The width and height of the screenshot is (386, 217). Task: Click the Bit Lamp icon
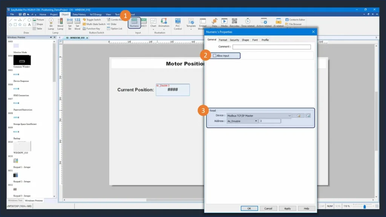pyautogui.click(x=51, y=23)
